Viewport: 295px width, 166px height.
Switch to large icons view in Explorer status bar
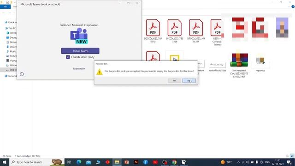pyautogui.click(x=292, y=156)
